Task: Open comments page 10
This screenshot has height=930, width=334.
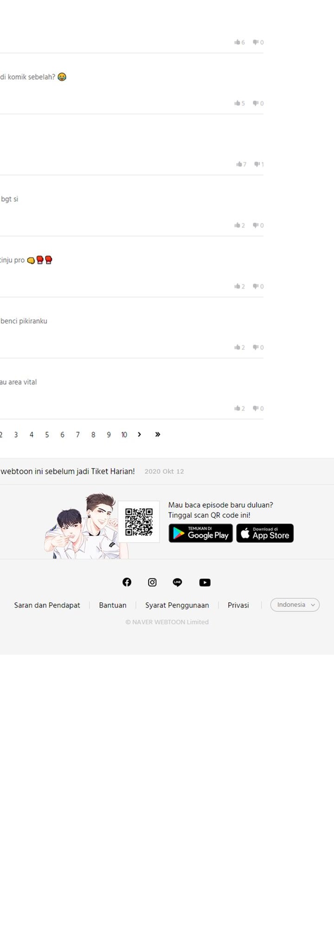Action: point(124,435)
